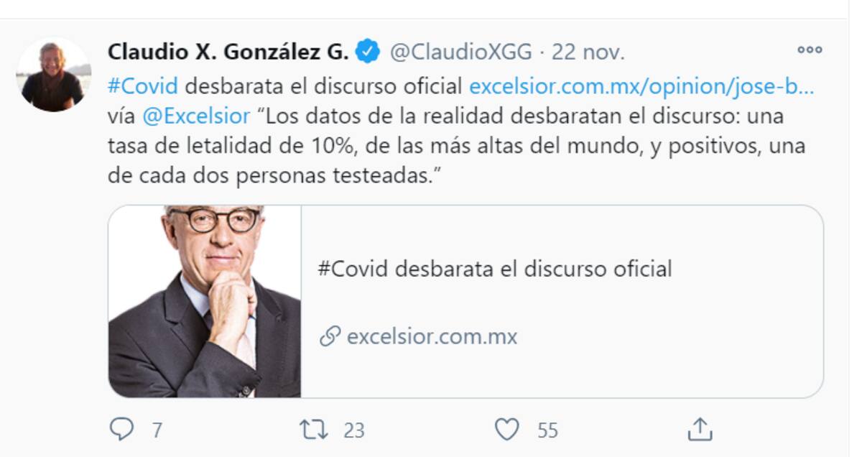Click the like count 55

(547, 430)
